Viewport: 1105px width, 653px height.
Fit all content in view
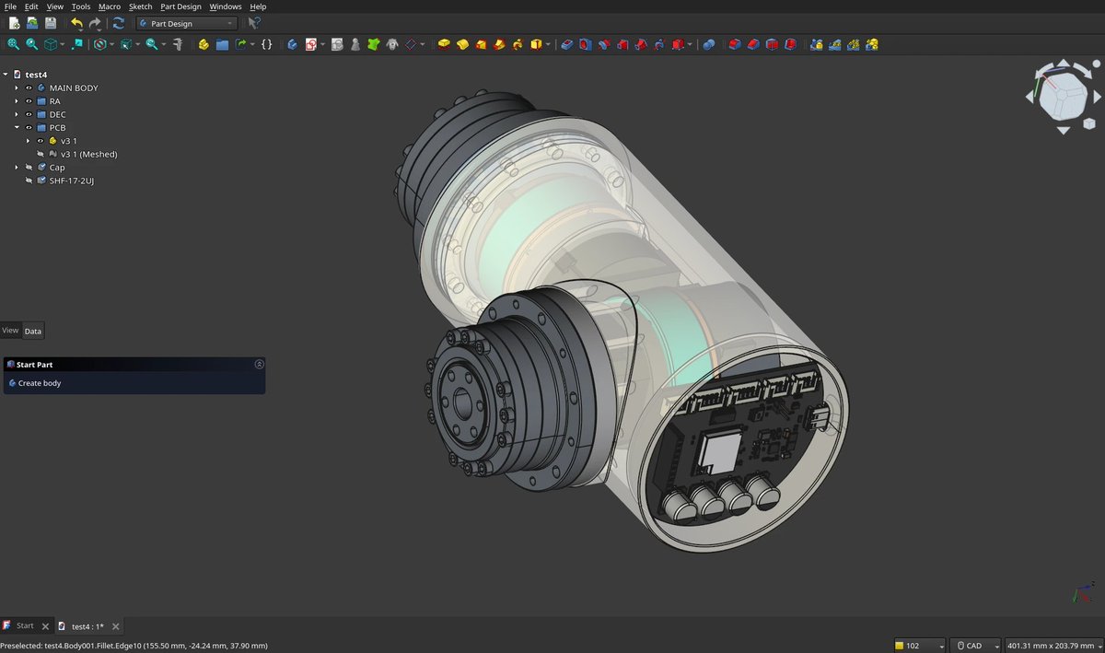coord(13,43)
